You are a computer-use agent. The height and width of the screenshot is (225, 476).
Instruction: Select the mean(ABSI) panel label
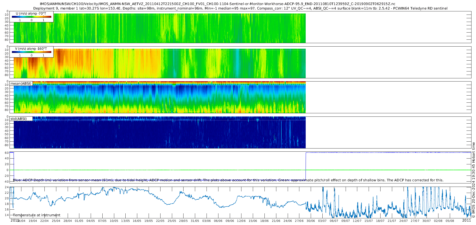click(x=21, y=84)
